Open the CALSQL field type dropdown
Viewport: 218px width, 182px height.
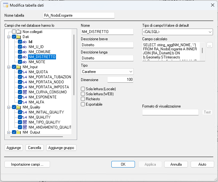pos(177,32)
